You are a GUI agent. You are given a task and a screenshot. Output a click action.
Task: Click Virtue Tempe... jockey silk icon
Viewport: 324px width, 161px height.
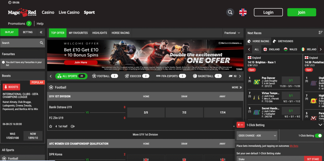tap(256, 97)
